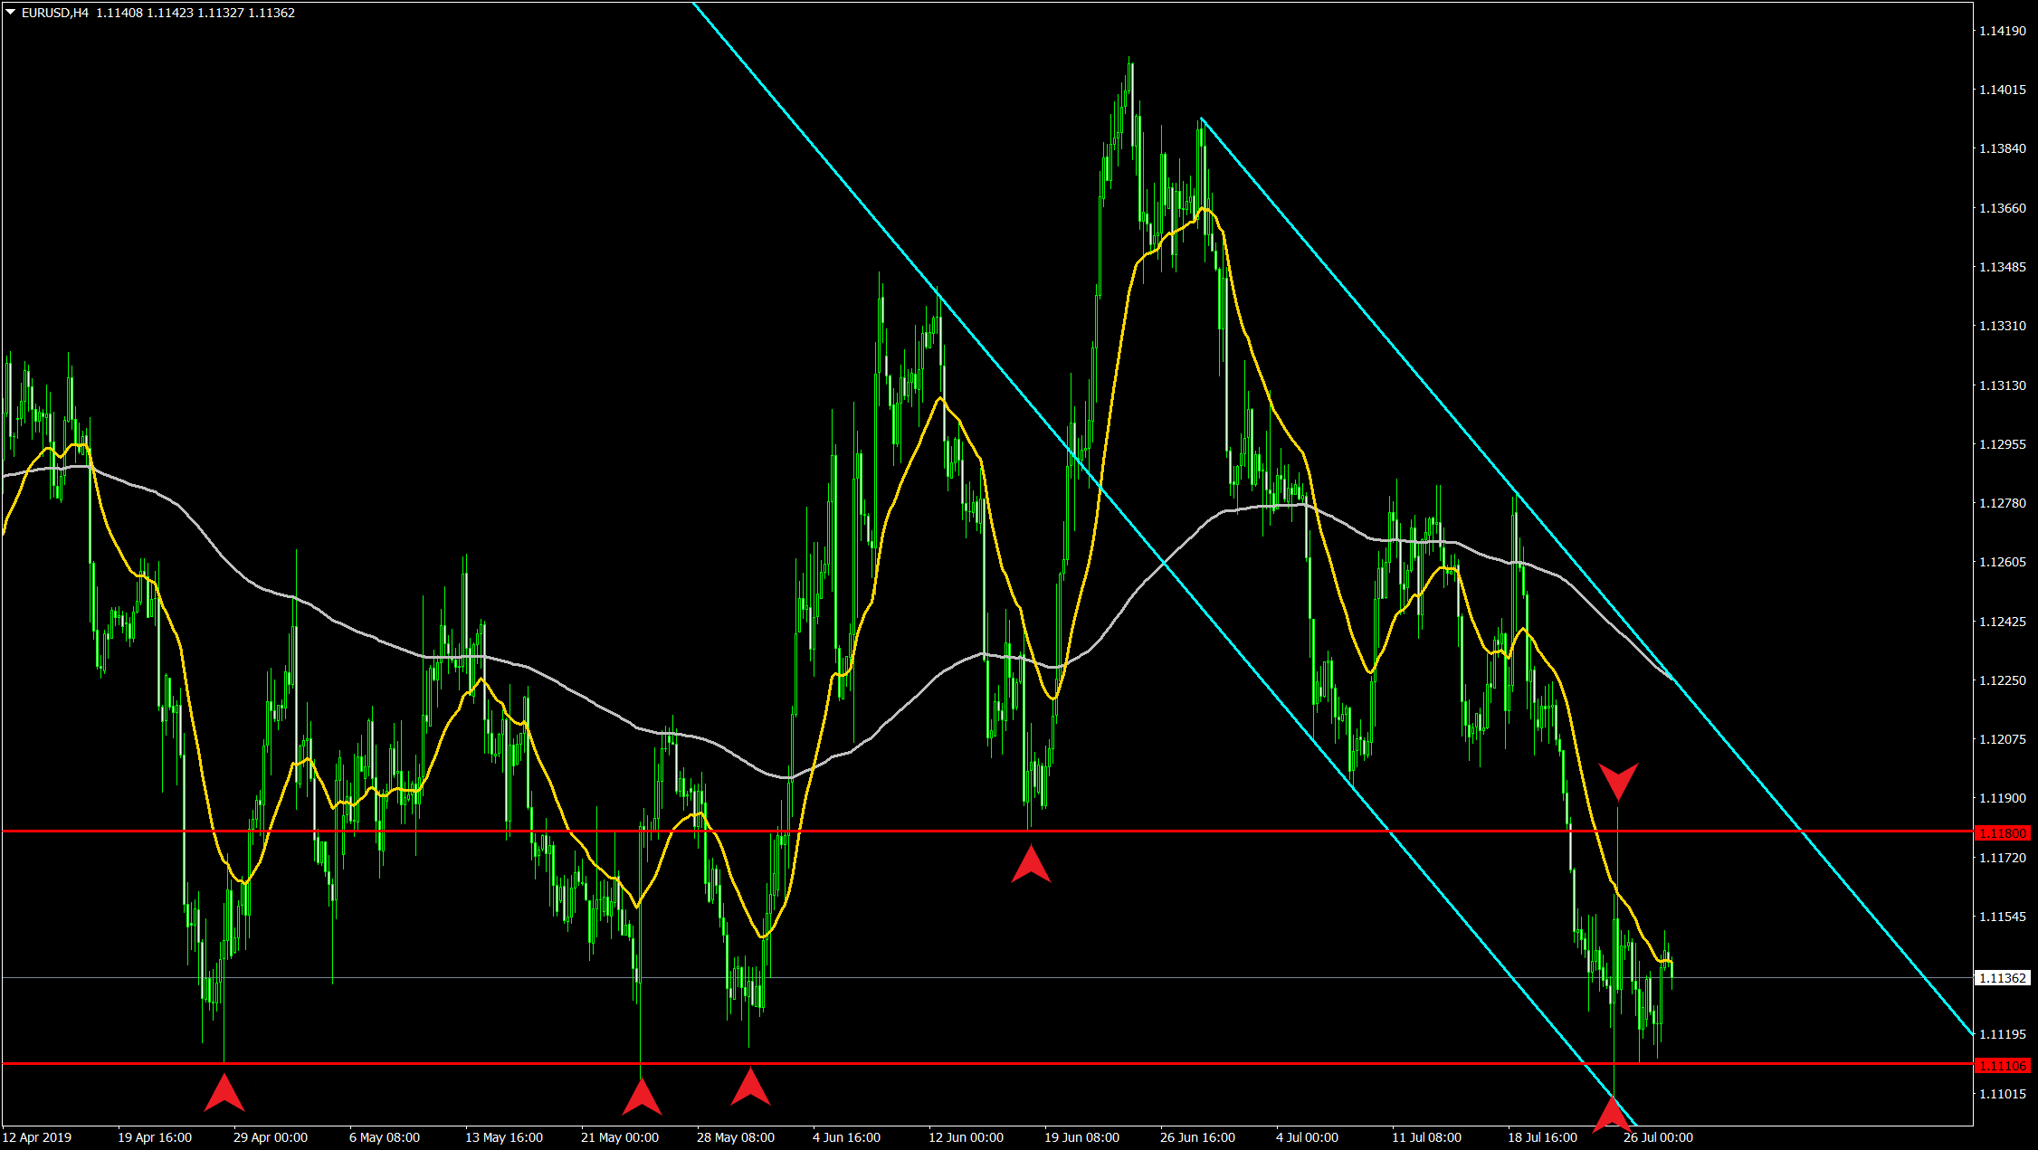This screenshot has width=2038, height=1150.
Task: Click the EURUSD,H4 chart title text
Action: (x=55, y=13)
